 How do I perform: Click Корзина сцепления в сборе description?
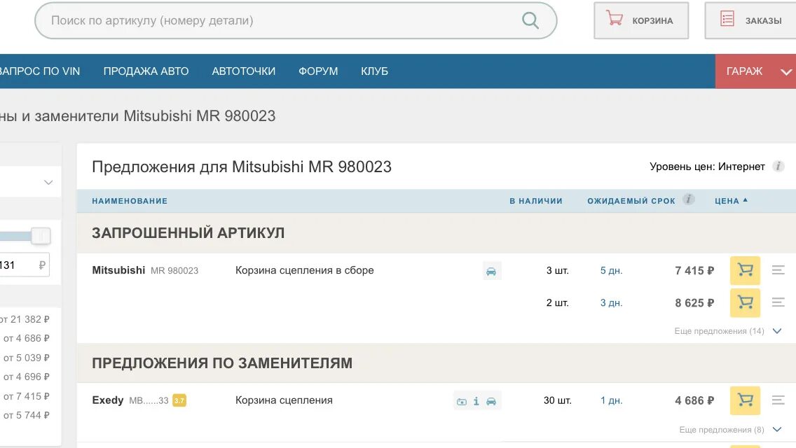[x=305, y=270]
